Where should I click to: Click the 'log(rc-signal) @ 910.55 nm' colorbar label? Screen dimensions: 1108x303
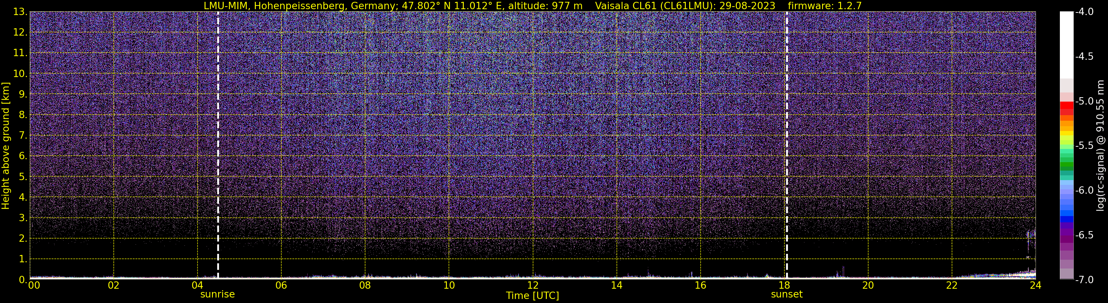[x=1100, y=146]
